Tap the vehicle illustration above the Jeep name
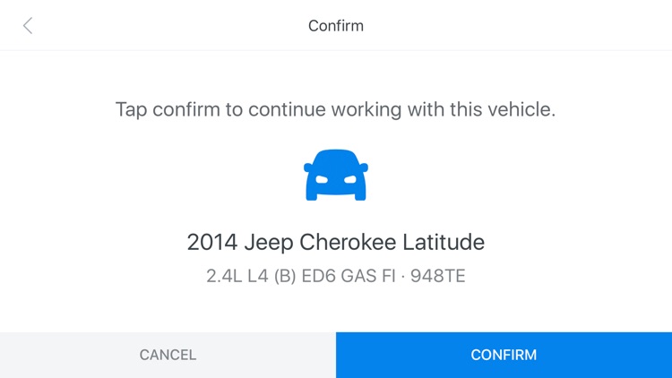The width and height of the screenshot is (672, 378). tap(336, 175)
